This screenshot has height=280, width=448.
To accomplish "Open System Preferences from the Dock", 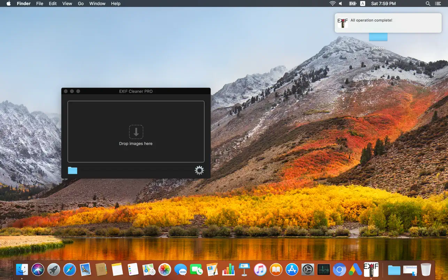I will point(307,269).
